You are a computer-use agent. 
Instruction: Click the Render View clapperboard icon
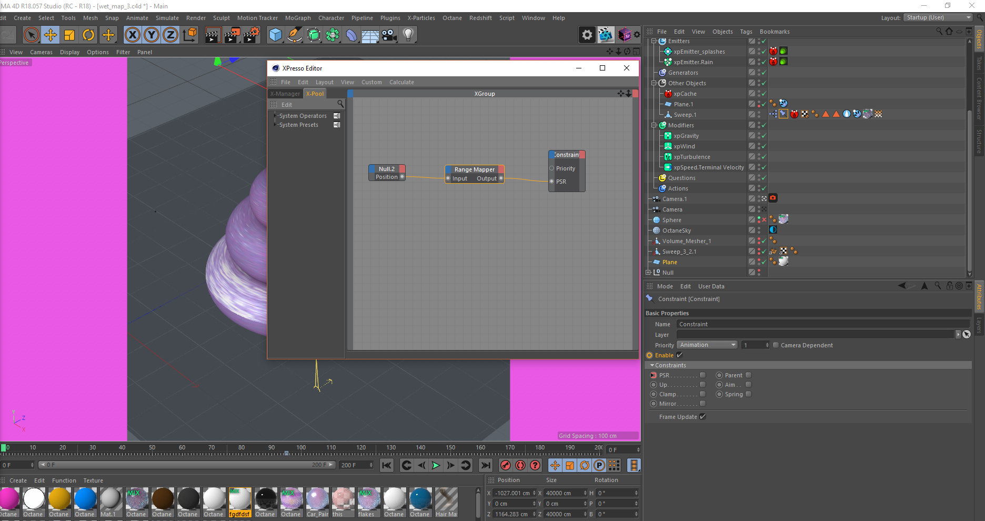[213, 35]
